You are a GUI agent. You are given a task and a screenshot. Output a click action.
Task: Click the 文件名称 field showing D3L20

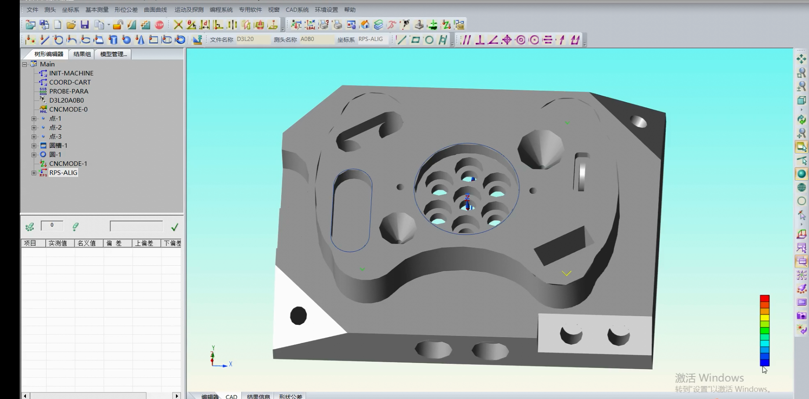tap(253, 39)
